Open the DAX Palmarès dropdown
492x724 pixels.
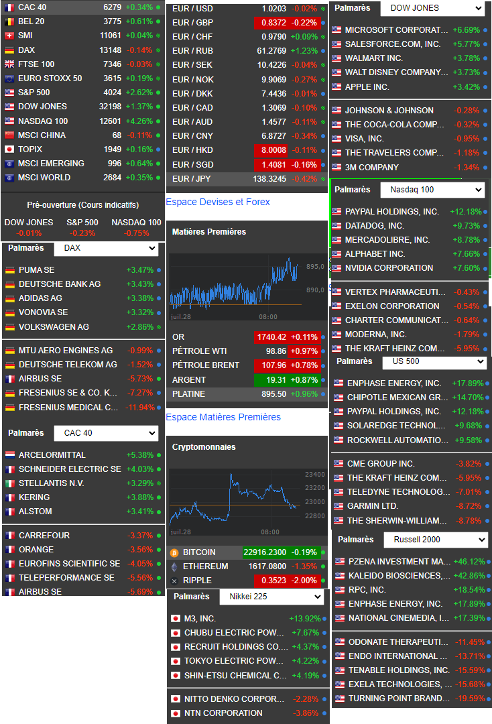click(106, 249)
